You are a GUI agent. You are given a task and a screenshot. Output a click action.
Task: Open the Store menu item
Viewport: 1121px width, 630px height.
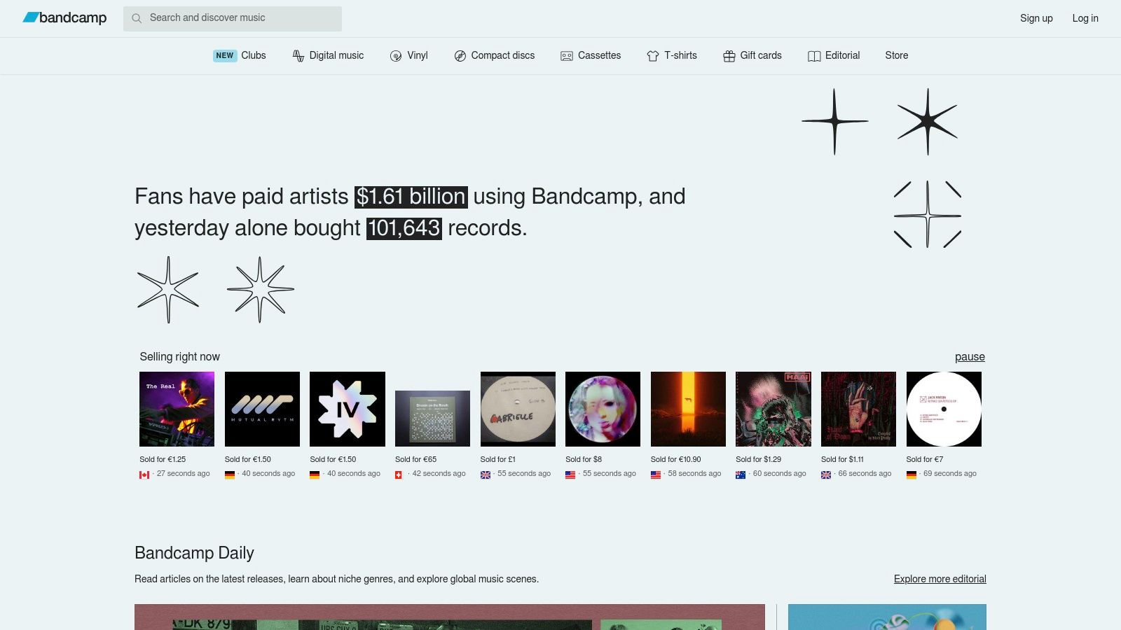point(897,55)
